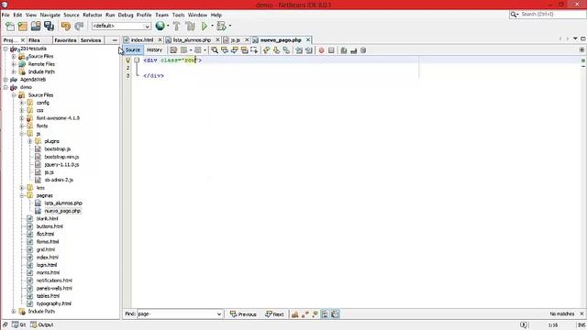Click the Find Selection magnifier icon in editor toolbar
Viewport: 587px width, 330px height.
coord(215,50)
